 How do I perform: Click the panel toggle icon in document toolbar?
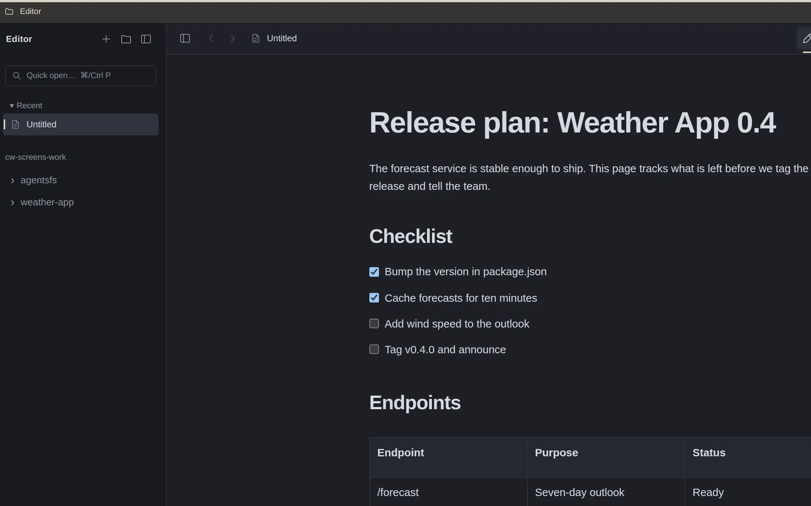tap(185, 38)
